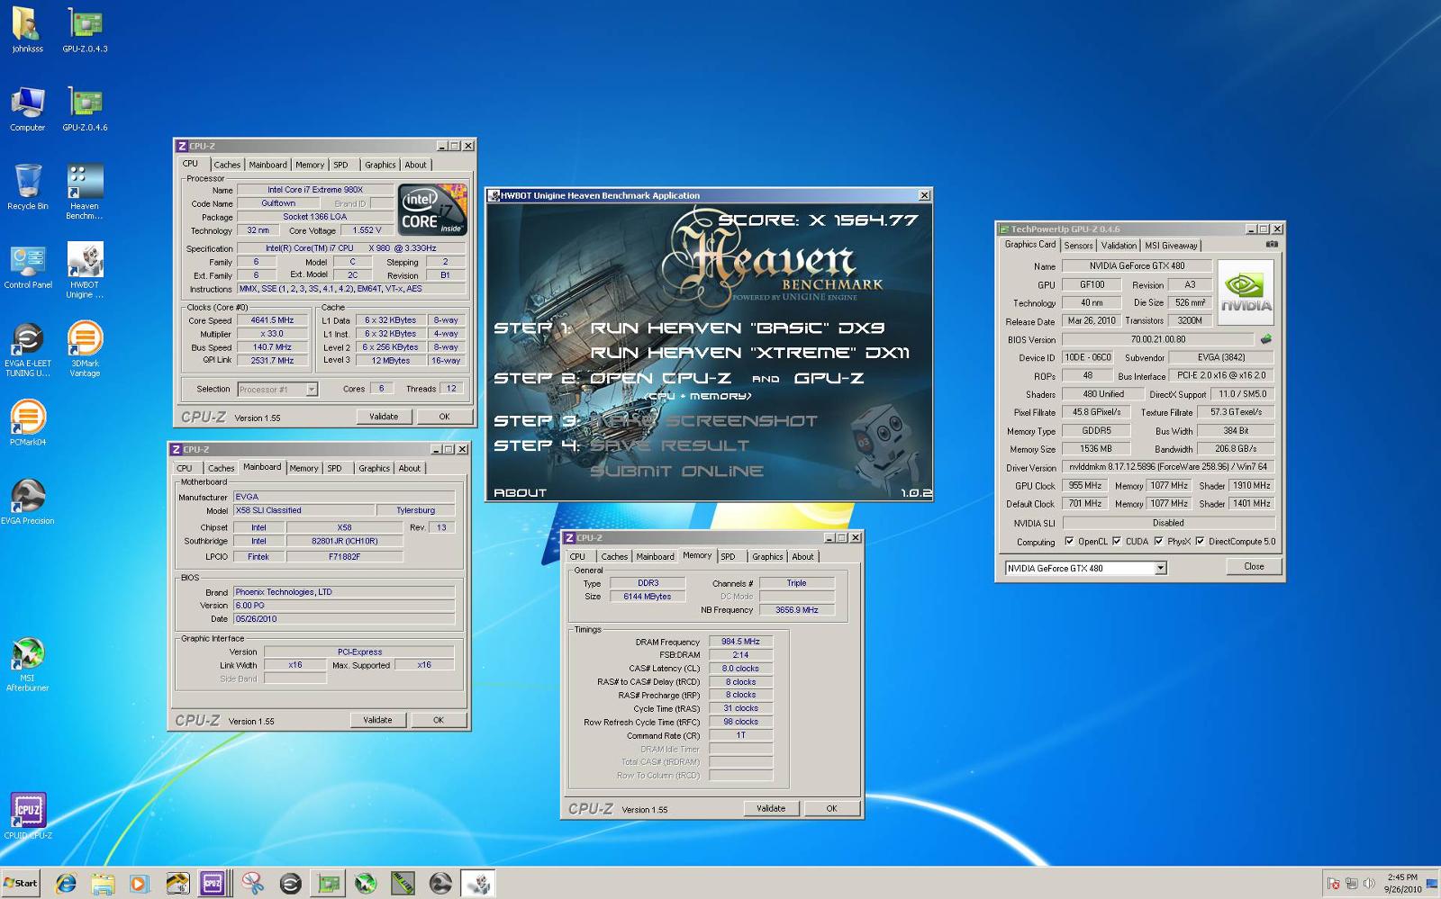Toggle CUDA checkbox in GPU-Z

[1117, 542]
